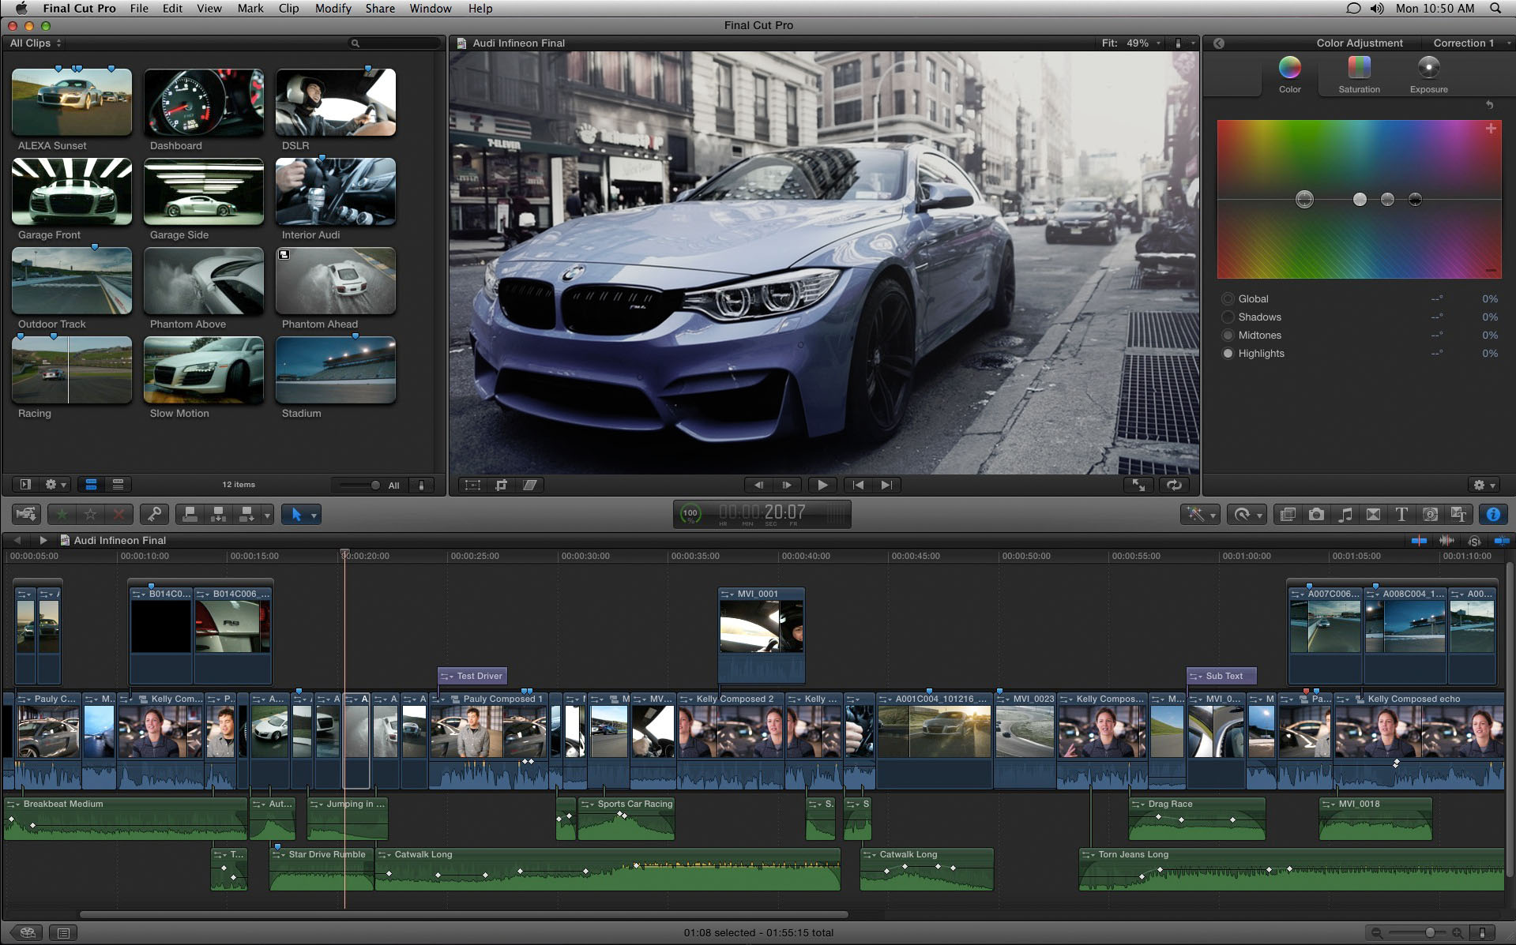Open Spotlight search in menu bar
Viewport: 1516px width, 945px height.
[x=1495, y=9]
